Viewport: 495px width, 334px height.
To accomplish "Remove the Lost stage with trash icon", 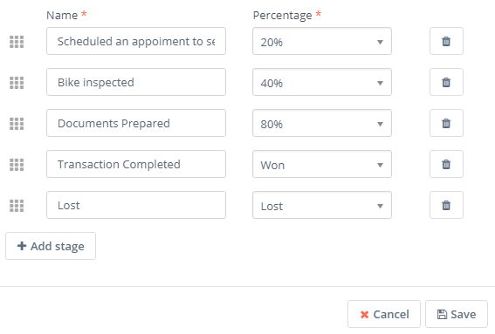I will (x=446, y=205).
